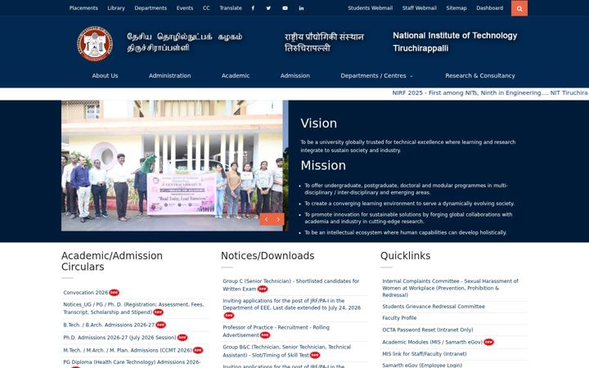The width and height of the screenshot is (589, 368).
Task: Open JRF/PA-I EEE Department notice
Action: point(291,304)
